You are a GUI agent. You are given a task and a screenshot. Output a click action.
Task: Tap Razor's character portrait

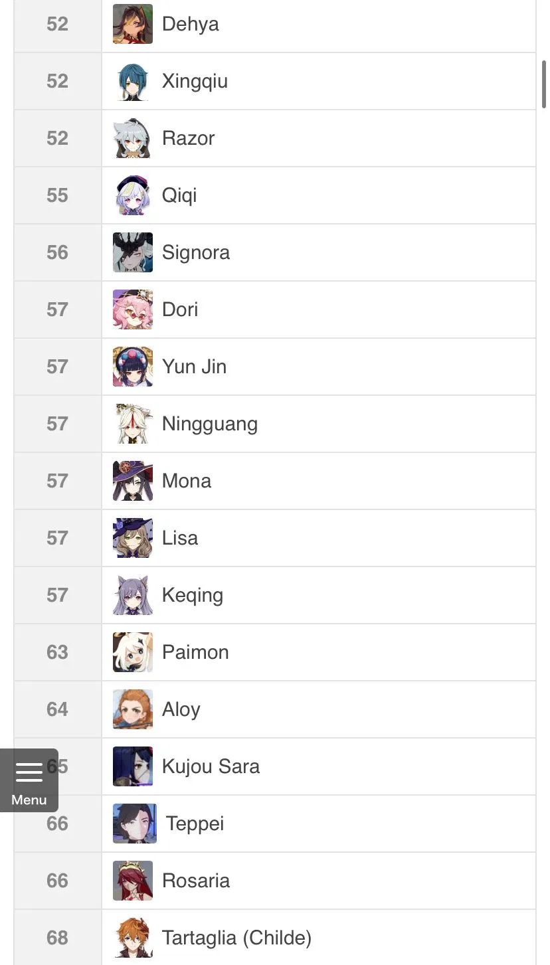133,138
